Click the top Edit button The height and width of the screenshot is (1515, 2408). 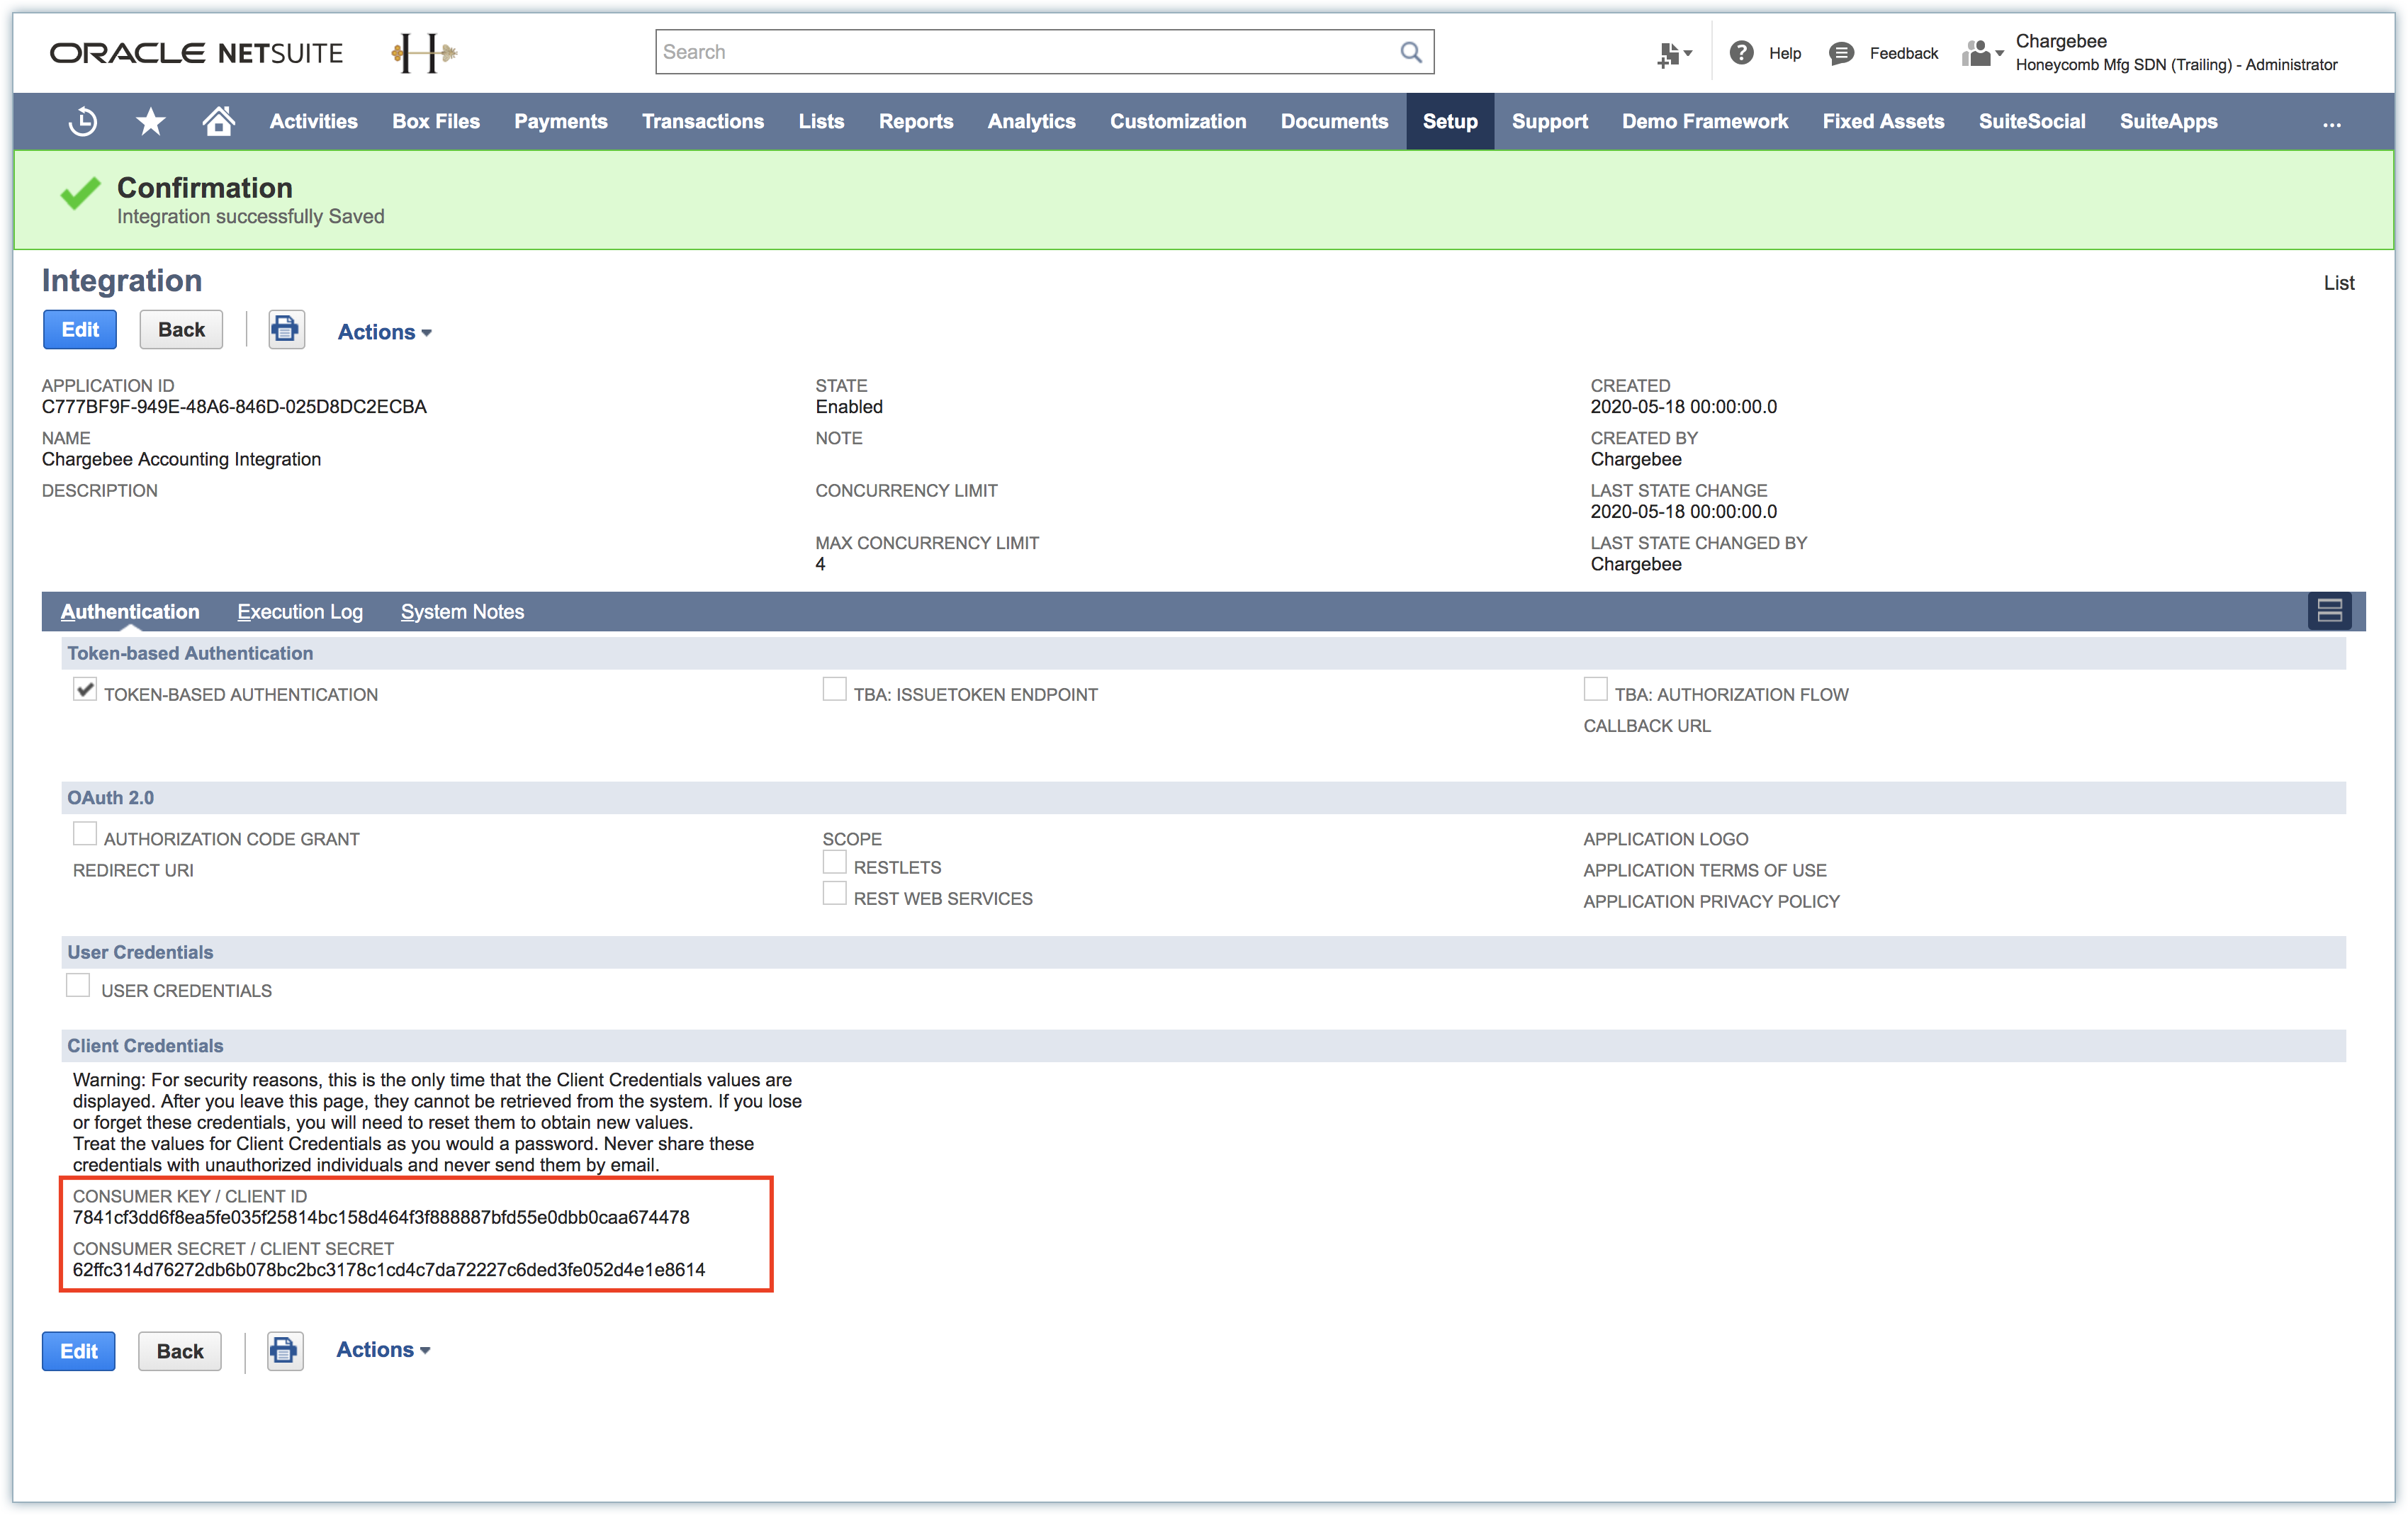pos(80,330)
